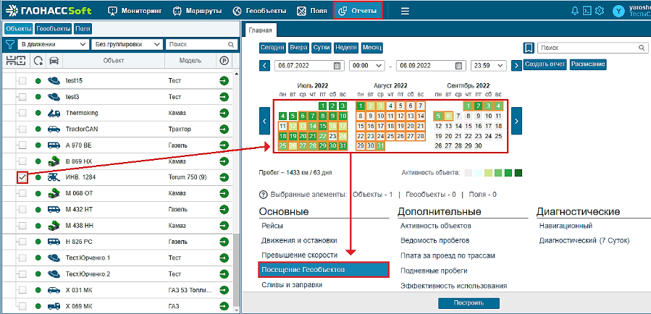This screenshot has width=651, height=314.
Task: Tick the checkbox for TractorCAN
Action: tap(22, 129)
